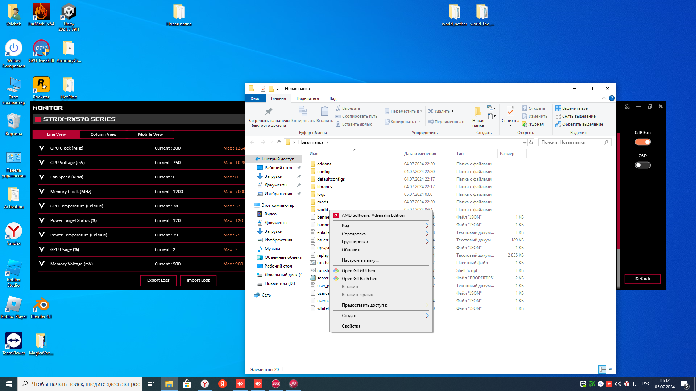This screenshot has height=391, width=696.
Task: Click Вырезать scissors in ribbon
Action: (x=348, y=108)
